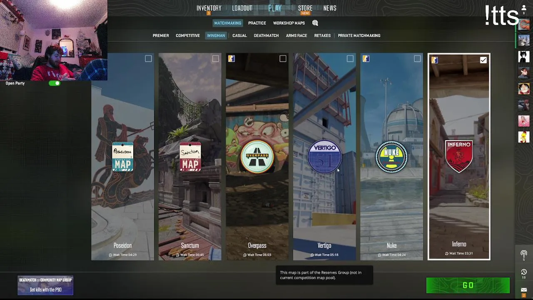
Task: Open the Deathmatch Community Map Group mission card
Action: (45, 285)
